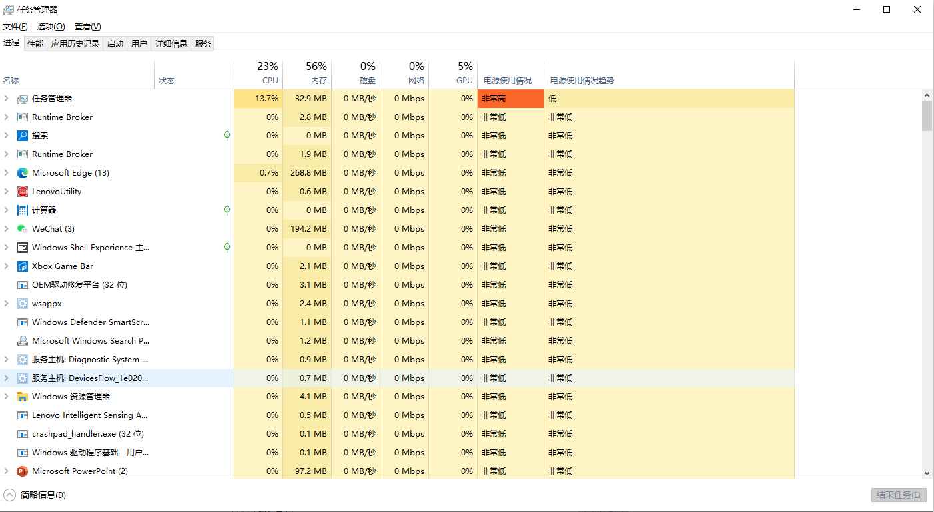The width and height of the screenshot is (934, 512).
Task: Click the Microsoft Edge icon in process list
Action: [23, 173]
